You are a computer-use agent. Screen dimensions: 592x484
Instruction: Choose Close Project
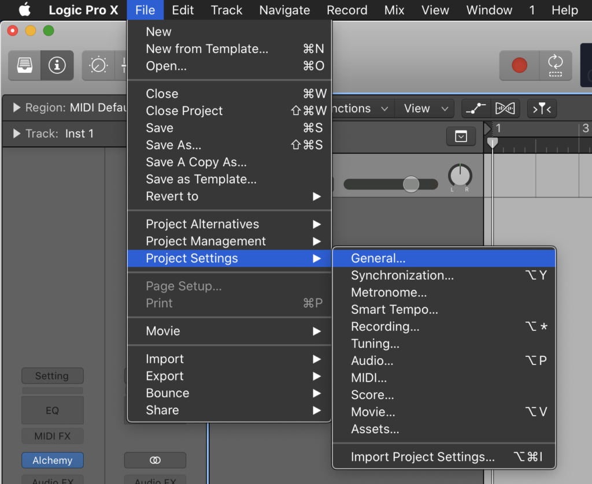(230, 111)
